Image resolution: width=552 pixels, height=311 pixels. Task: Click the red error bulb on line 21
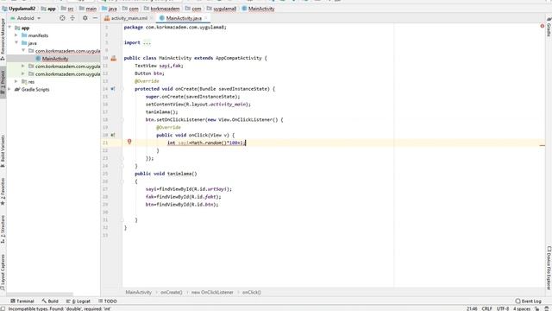coord(129,142)
